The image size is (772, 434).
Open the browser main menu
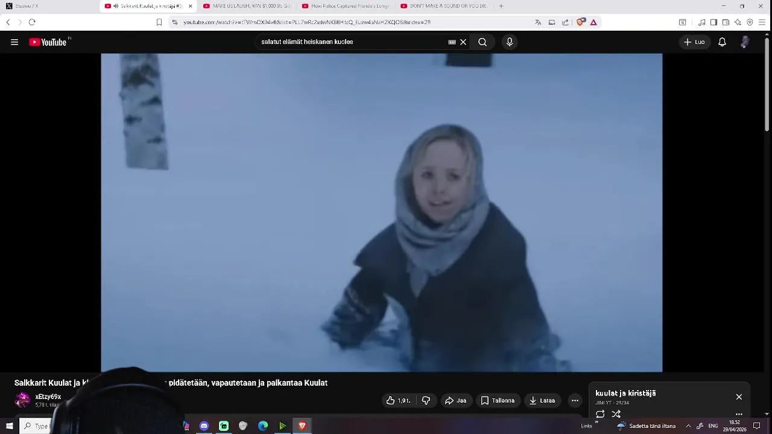click(x=762, y=22)
